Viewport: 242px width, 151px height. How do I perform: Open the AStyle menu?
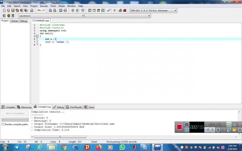pos(61,6)
